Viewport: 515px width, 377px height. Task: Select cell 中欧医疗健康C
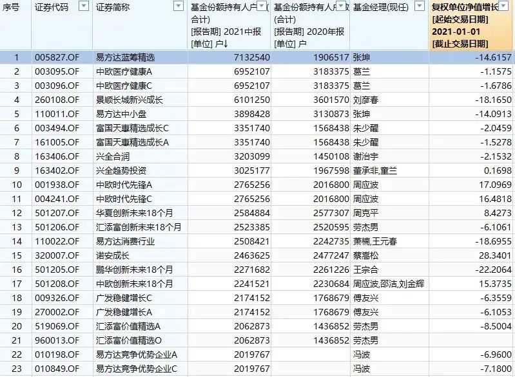click(124, 86)
